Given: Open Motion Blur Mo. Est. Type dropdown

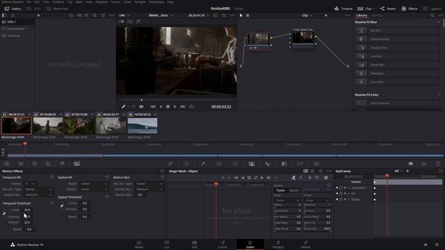Looking at the screenshot, I should coord(149,183).
